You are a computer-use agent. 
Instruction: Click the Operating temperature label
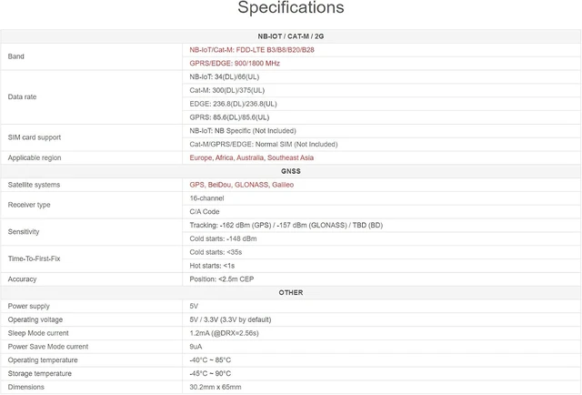(x=43, y=360)
